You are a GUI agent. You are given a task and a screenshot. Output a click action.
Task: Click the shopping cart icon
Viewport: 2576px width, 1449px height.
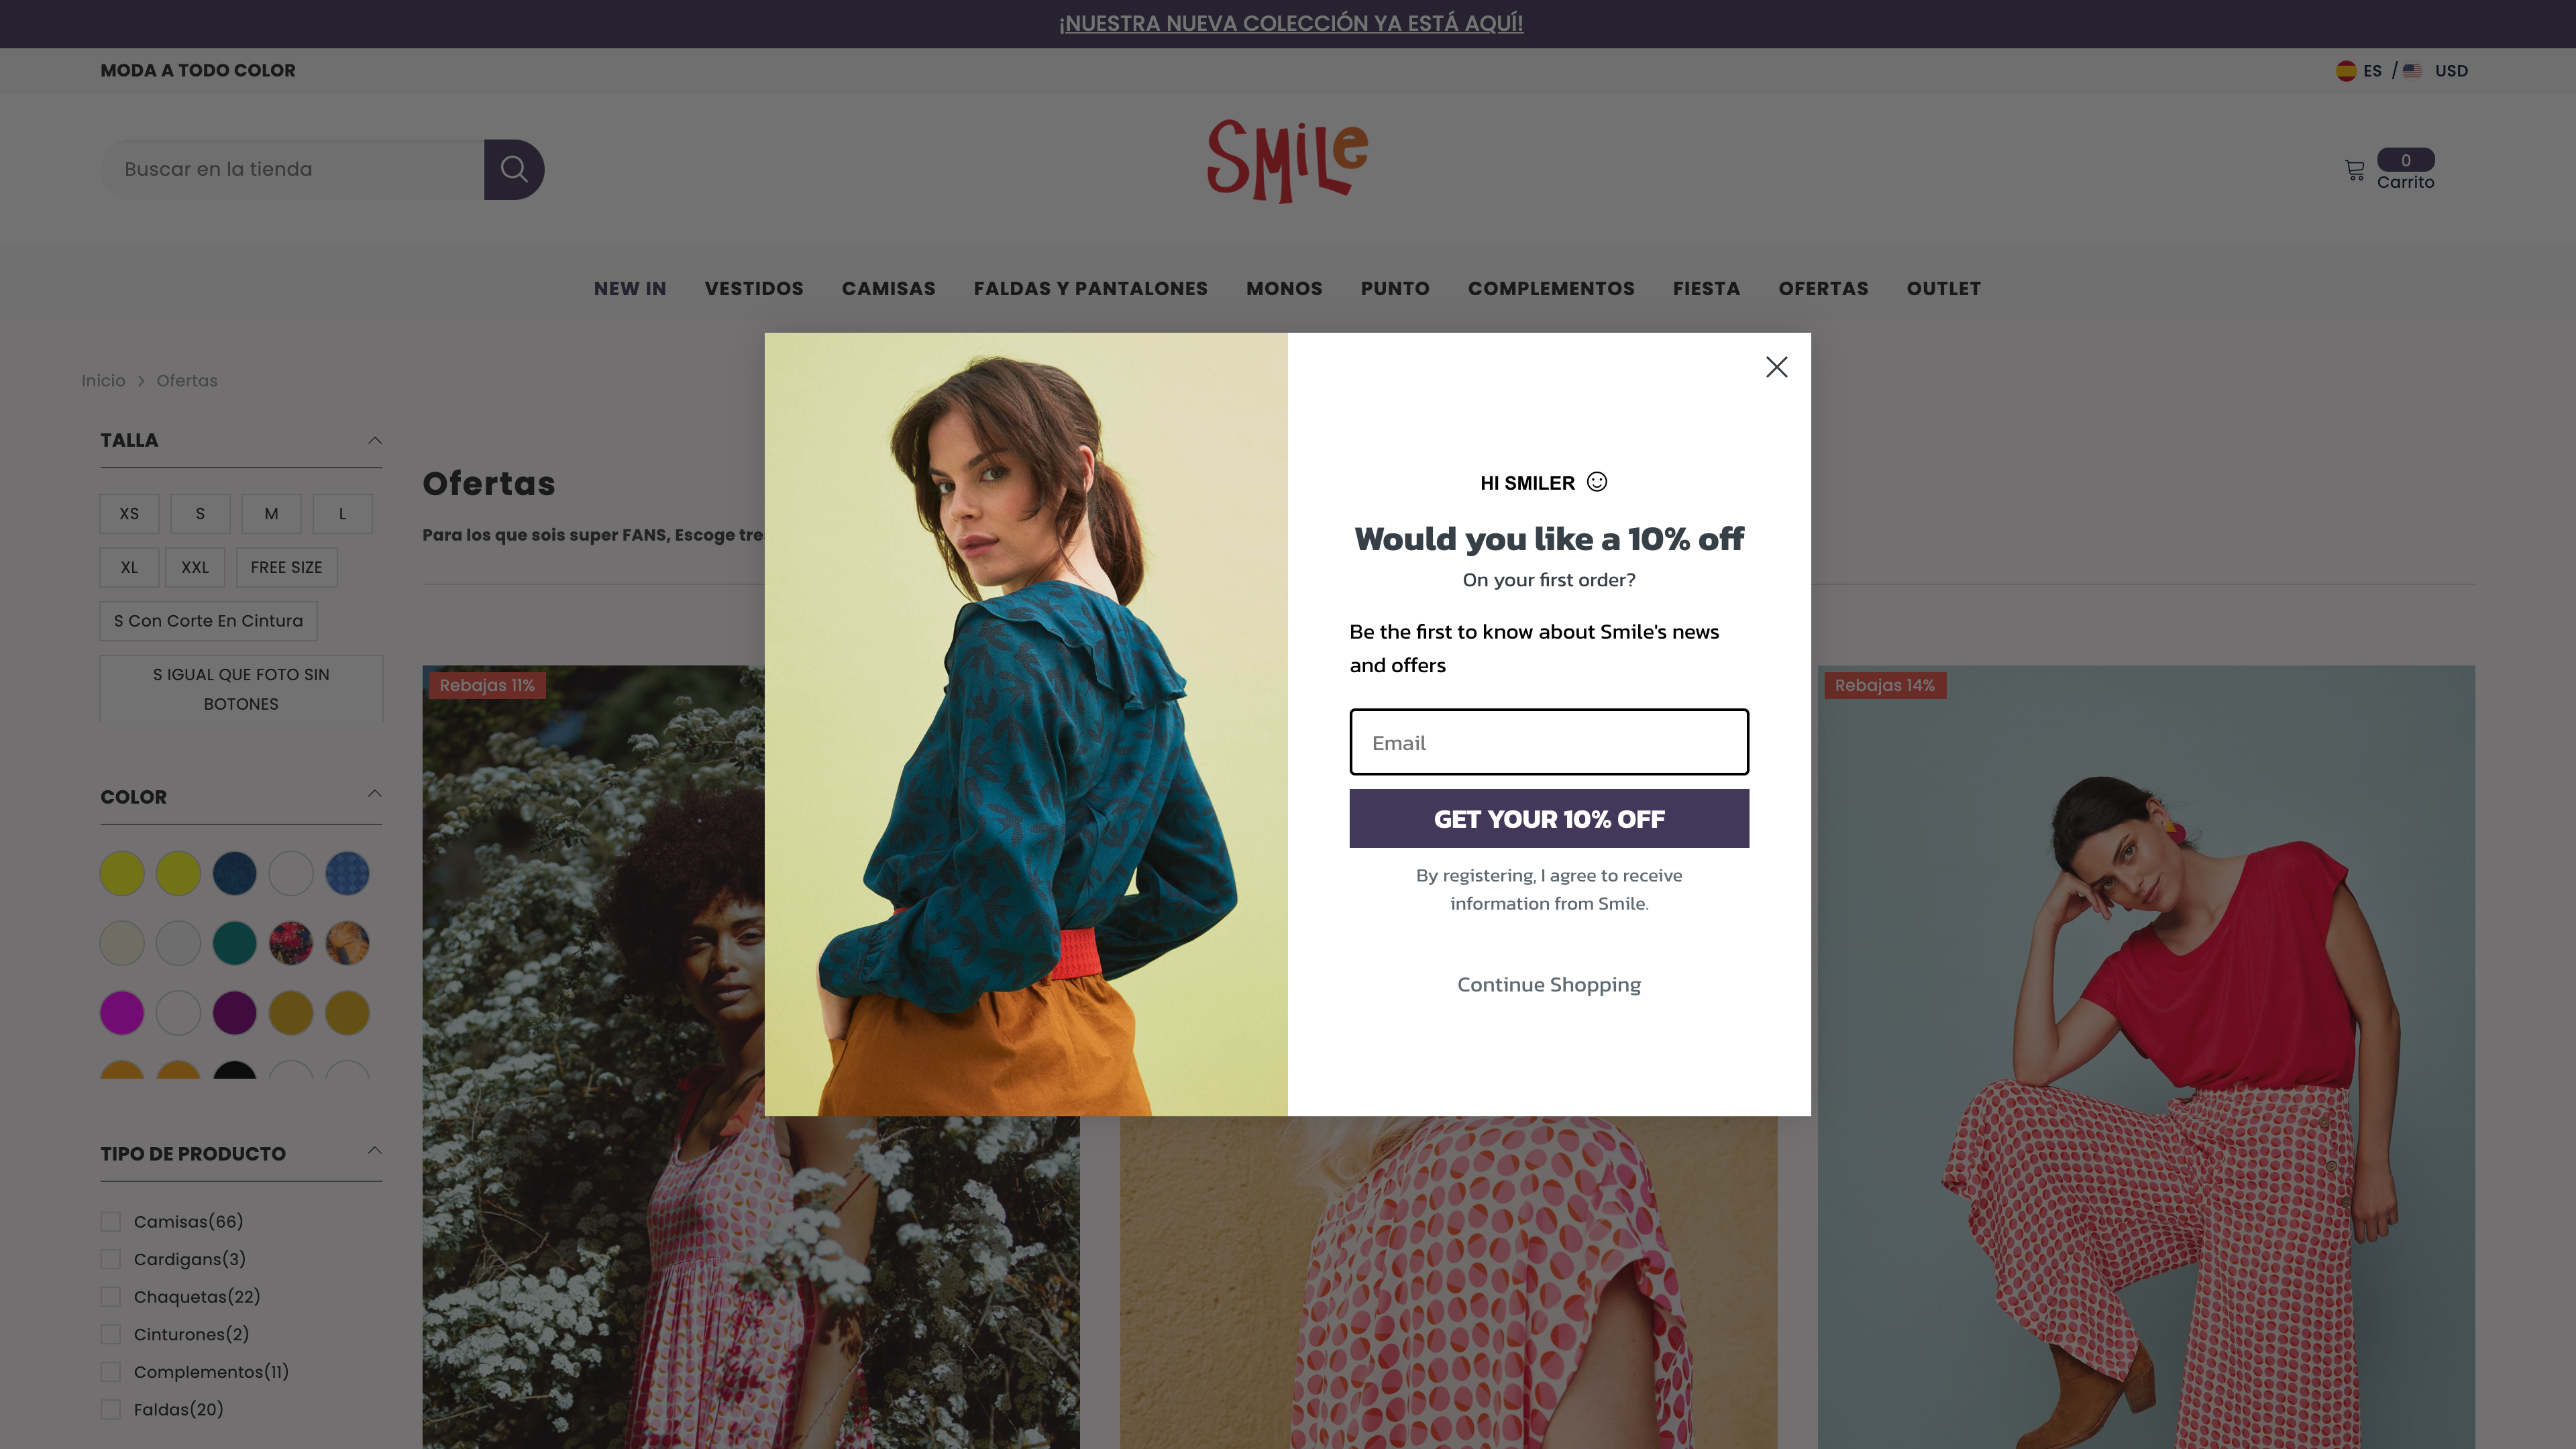click(2353, 168)
